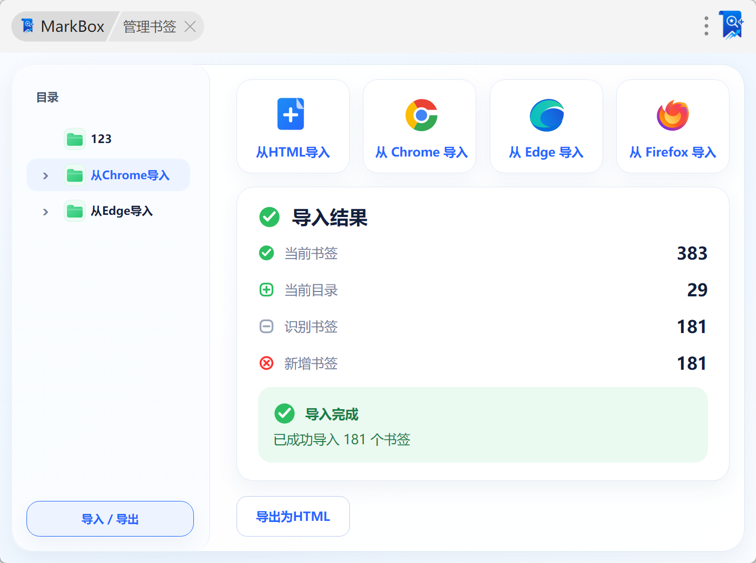
Task: Click the green folder icon for 123
Action: (x=75, y=139)
